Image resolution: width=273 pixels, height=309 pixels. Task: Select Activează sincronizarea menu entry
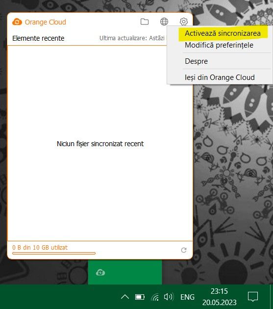(x=223, y=33)
